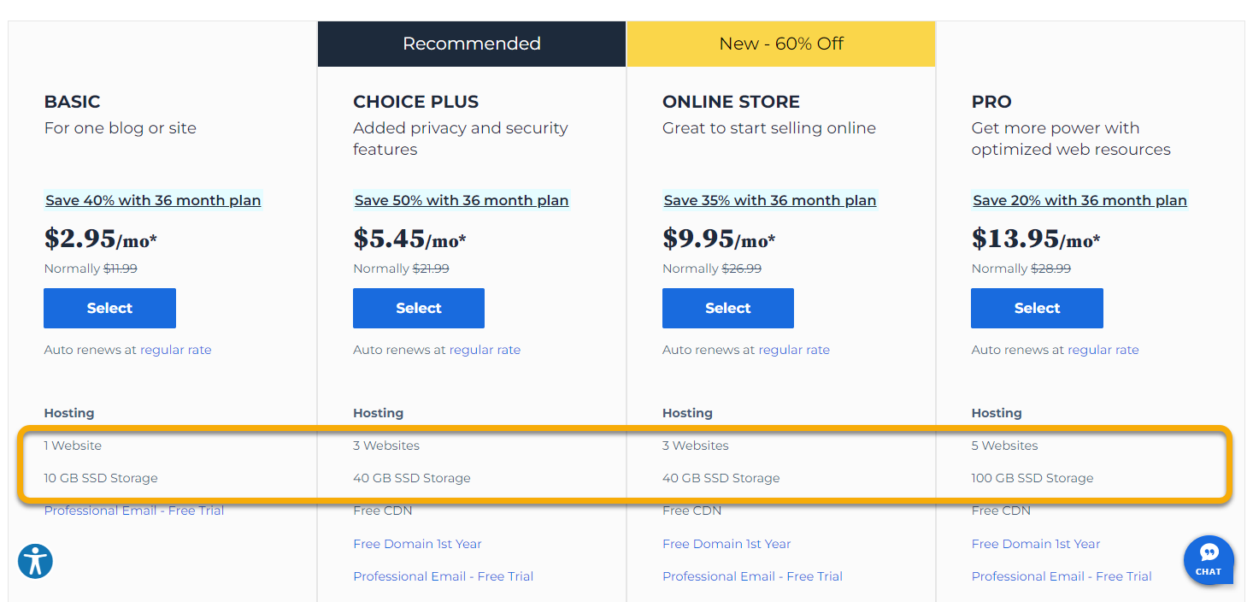Open the accessibility options icon
Viewport: 1253px width, 602px height.
click(34, 561)
